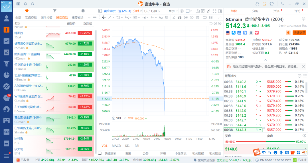Open the 地缘风险推升油气飙升 news headline
Viewport: 308px width, 163px height.
[x=266, y=67]
